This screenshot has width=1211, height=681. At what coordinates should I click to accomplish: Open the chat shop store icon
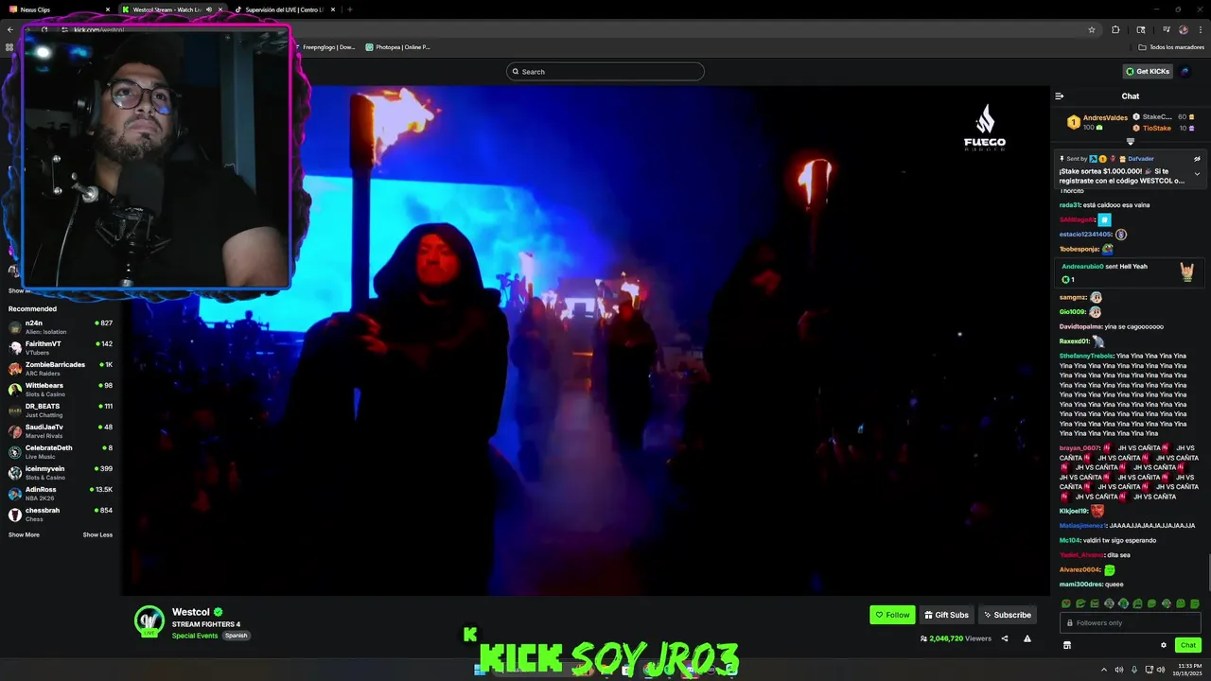tap(1067, 645)
